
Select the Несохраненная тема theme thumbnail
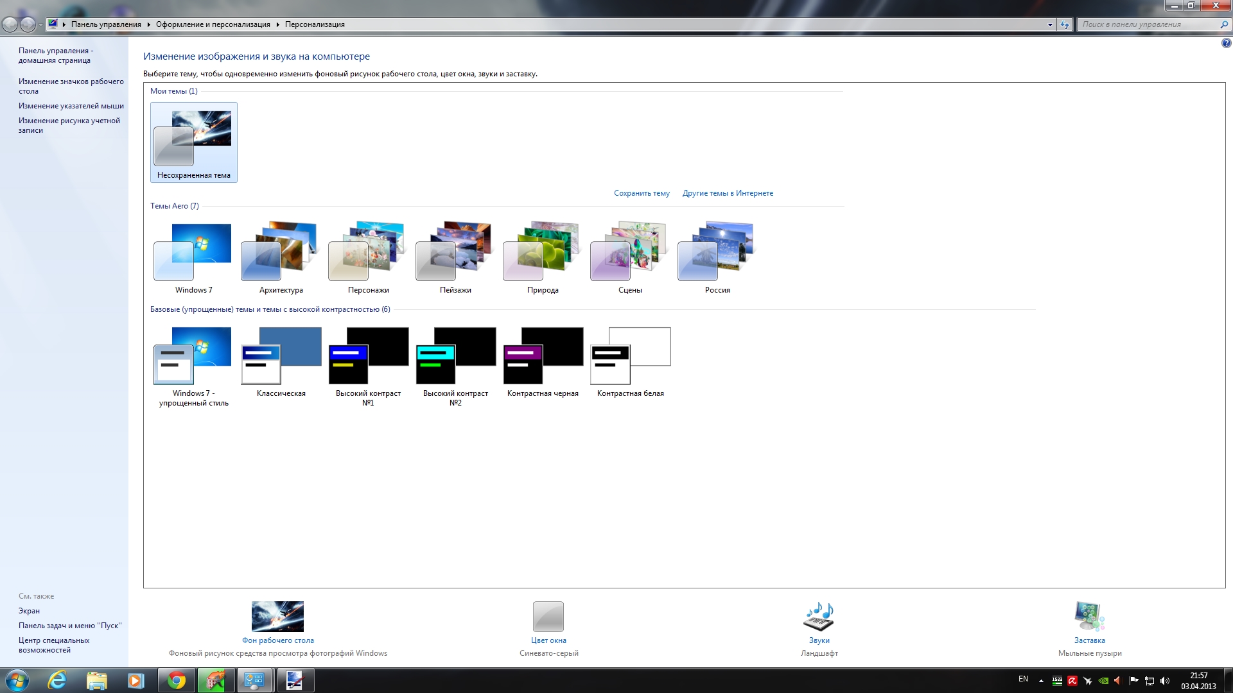pyautogui.click(x=193, y=142)
